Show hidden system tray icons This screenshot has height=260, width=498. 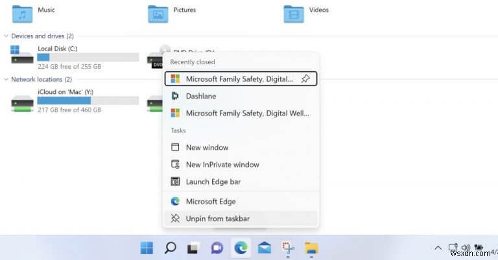coord(438,248)
